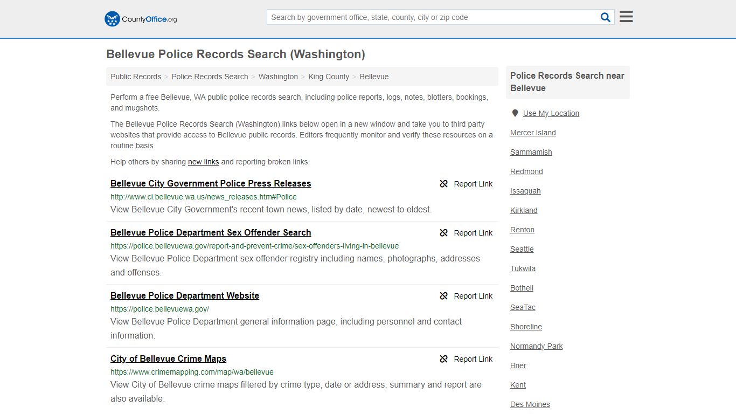Open Bellevue City Government Police Press Releases
736x414 pixels.
(211, 183)
